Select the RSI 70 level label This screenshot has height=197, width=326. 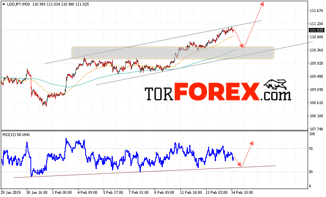coord(311,148)
